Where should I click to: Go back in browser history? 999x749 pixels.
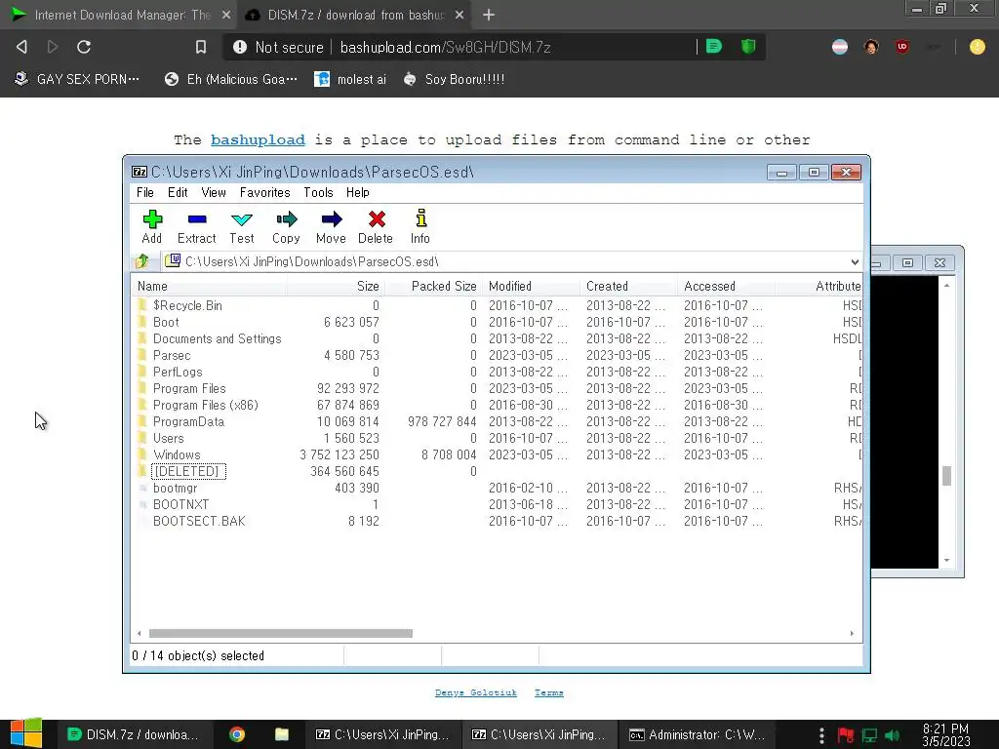point(21,47)
